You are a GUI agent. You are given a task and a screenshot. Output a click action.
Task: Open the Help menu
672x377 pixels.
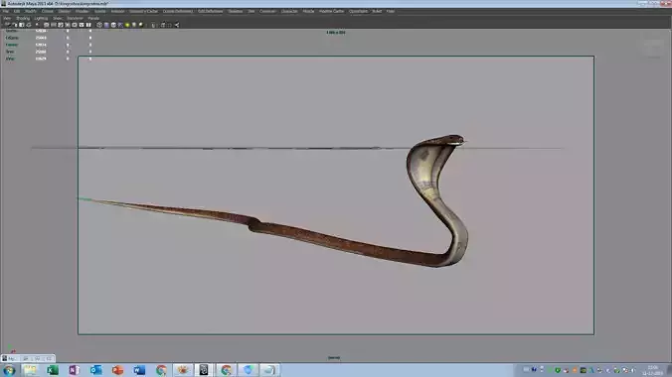tap(391, 11)
